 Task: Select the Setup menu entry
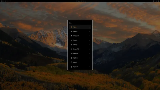[x=80, y=45]
